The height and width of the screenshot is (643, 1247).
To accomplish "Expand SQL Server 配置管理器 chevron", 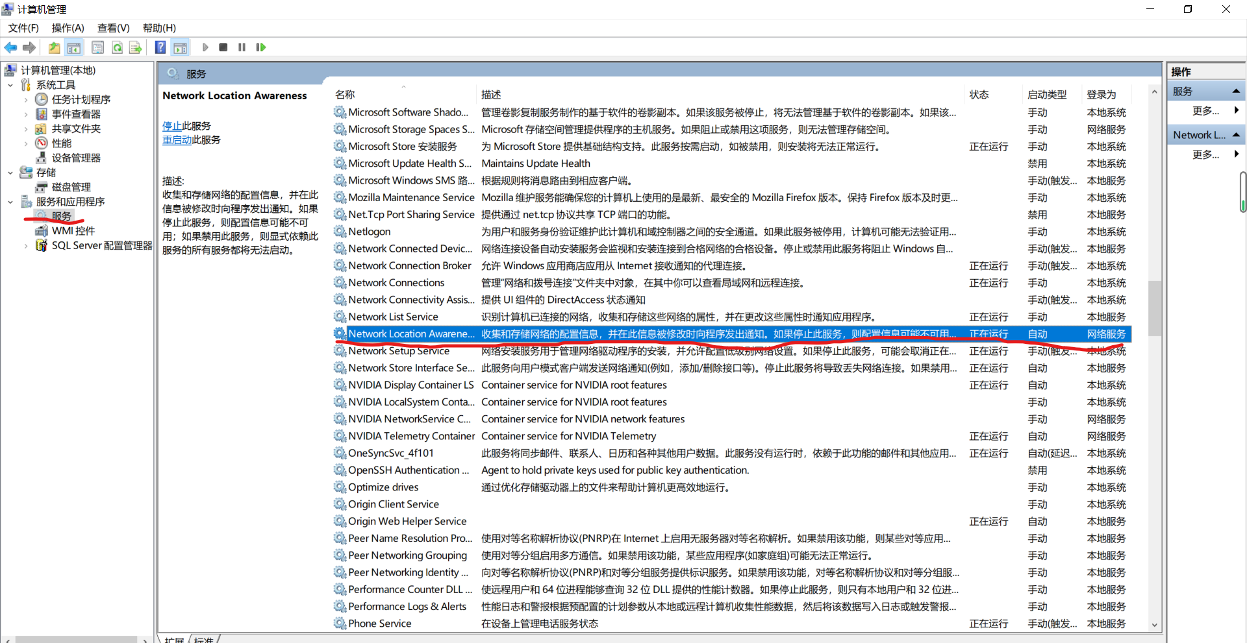I will 26,245.
